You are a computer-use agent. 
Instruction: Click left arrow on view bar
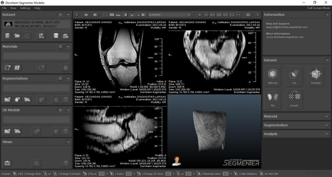tap(77, 15)
